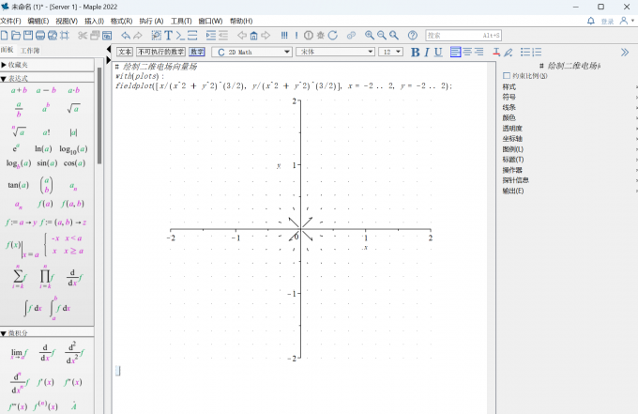Screen dimensions: 638x414
Task: Go to home page icon
Action: pyautogui.click(x=254, y=36)
